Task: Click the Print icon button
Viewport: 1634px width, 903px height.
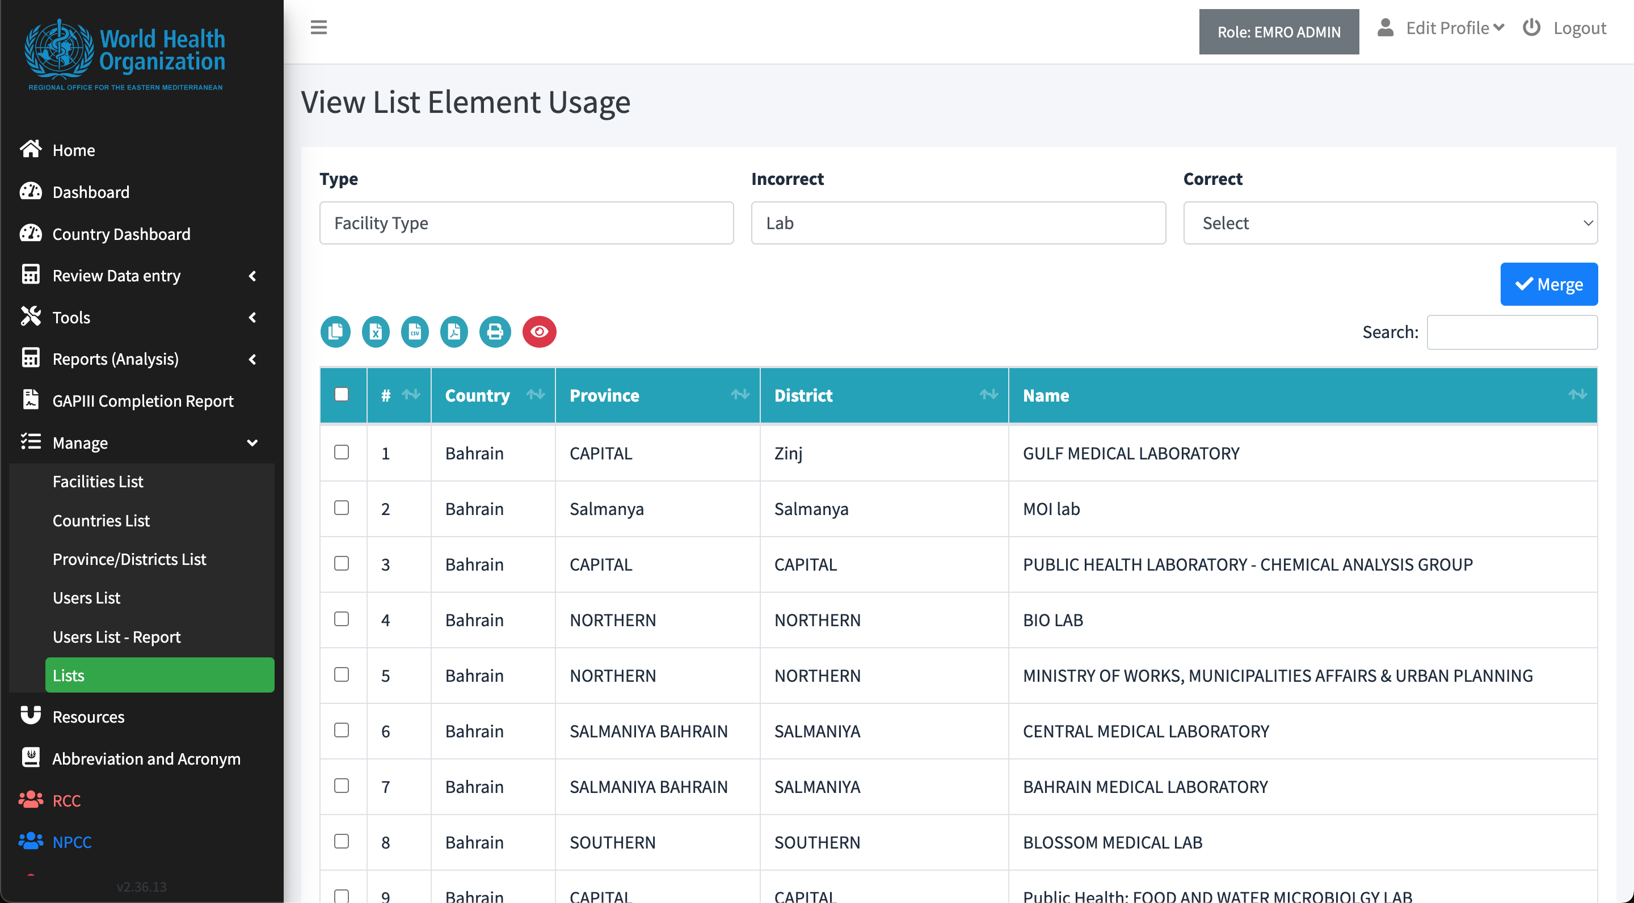Action: tap(495, 332)
